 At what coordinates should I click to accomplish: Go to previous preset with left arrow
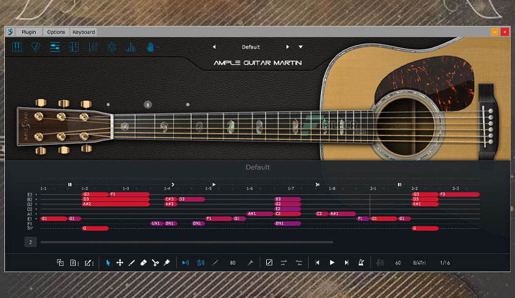[214, 47]
